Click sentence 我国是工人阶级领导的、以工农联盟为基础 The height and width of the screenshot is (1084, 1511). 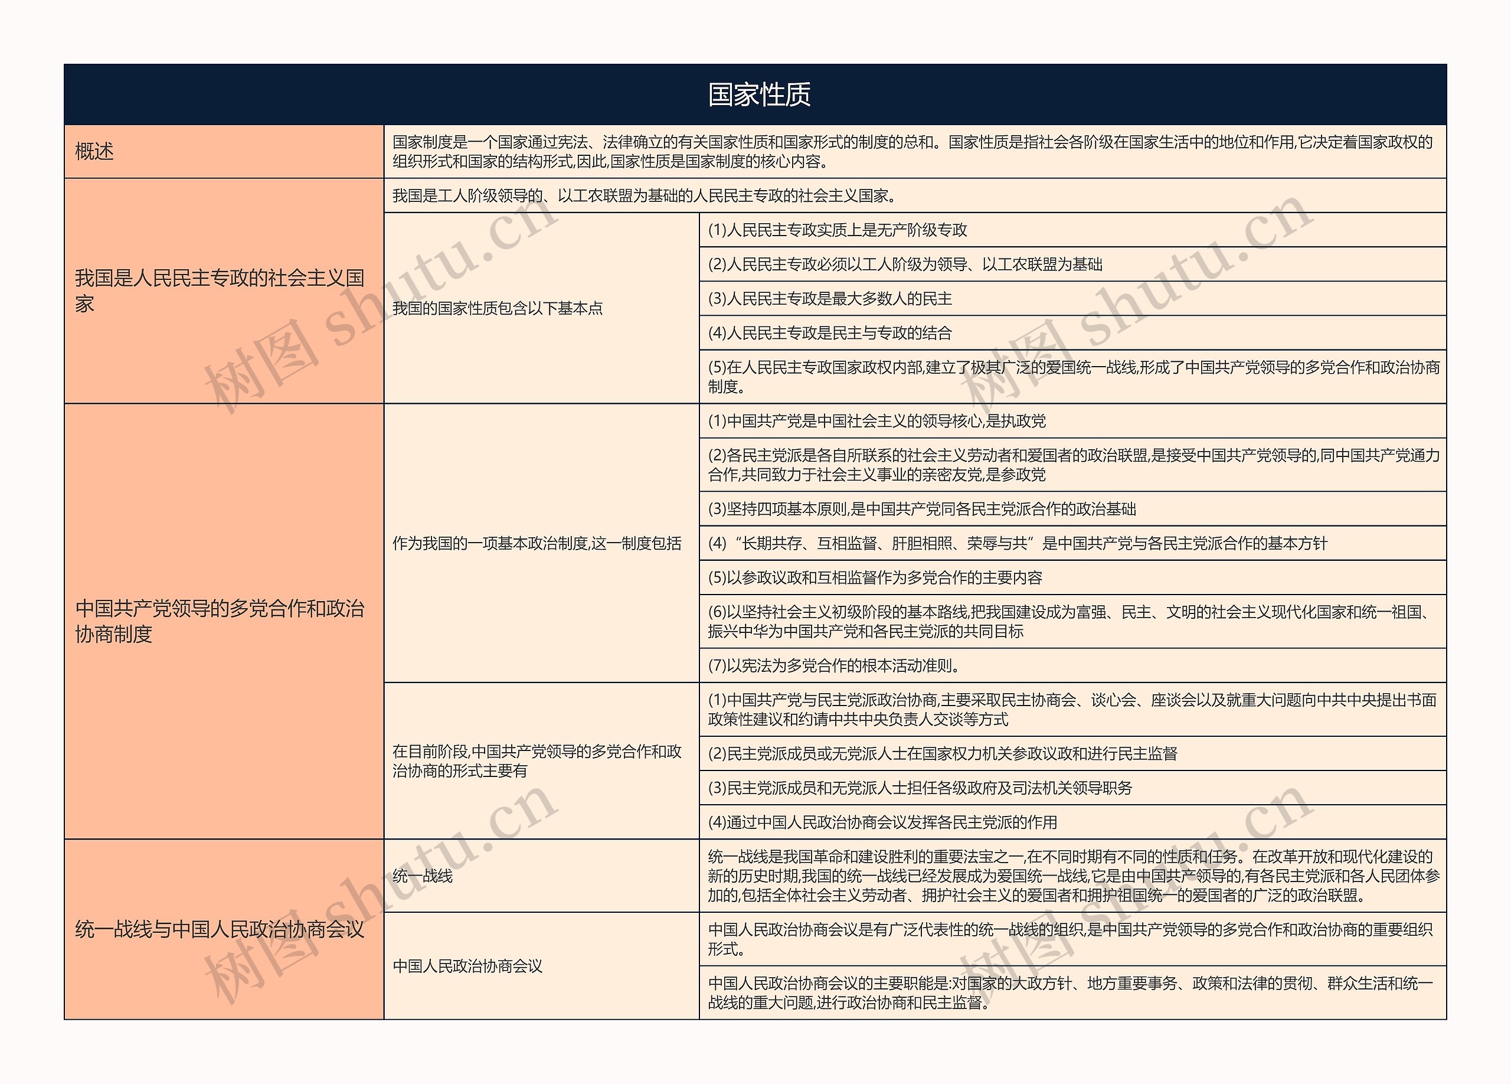(915, 195)
